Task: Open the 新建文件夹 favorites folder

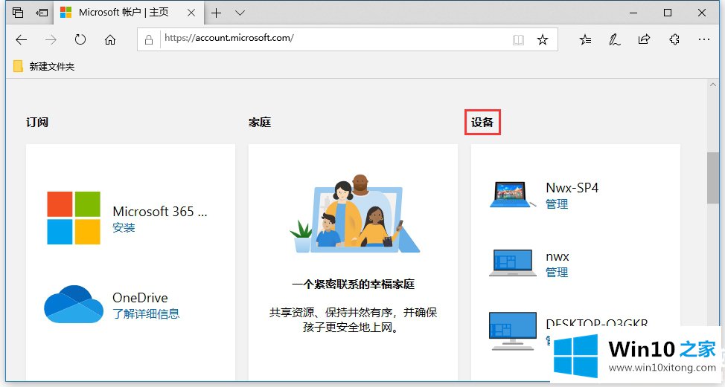Action: tap(44, 66)
